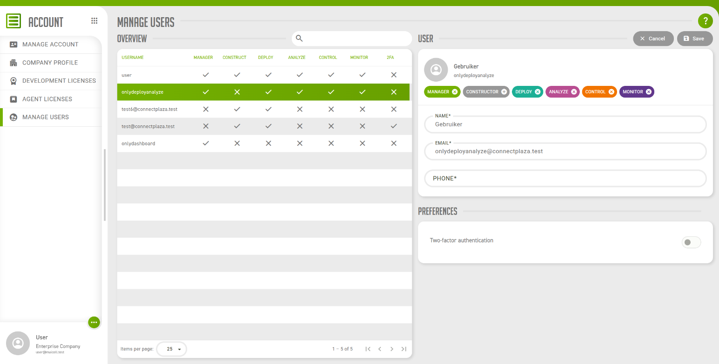This screenshot has width=719, height=364.
Task: Select the 'onlydeployanalyze' row in the table
Action: (x=263, y=92)
